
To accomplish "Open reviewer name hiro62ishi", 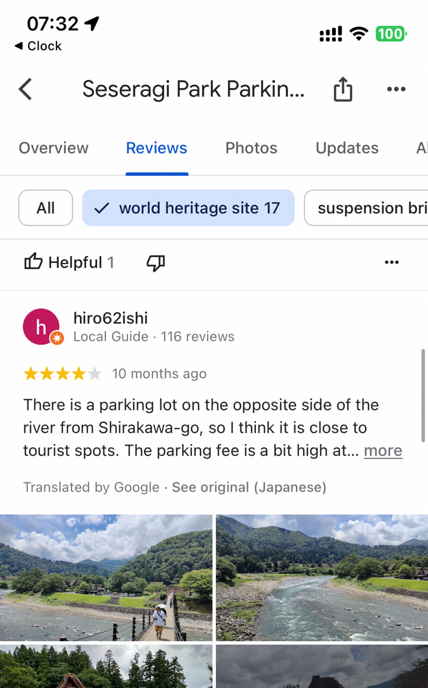I will click(110, 318).
